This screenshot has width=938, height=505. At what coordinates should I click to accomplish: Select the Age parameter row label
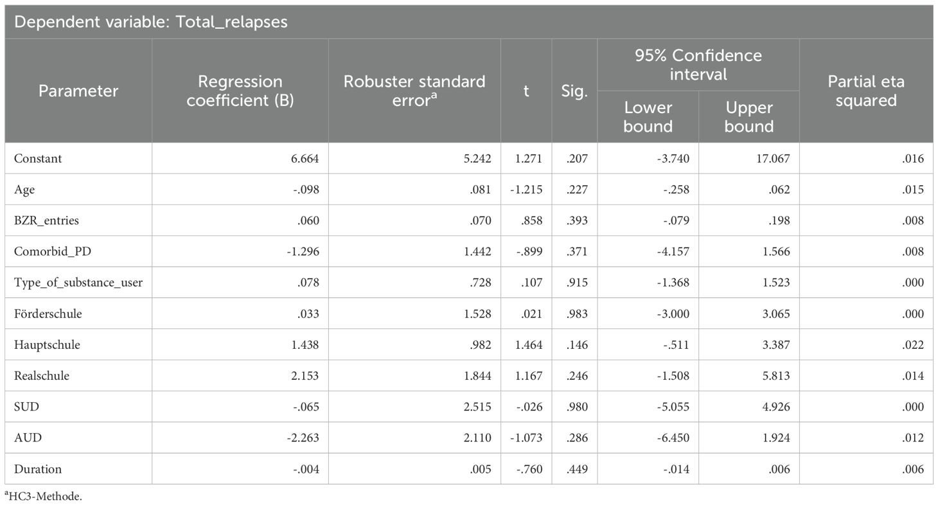click(x=24, y=190)
